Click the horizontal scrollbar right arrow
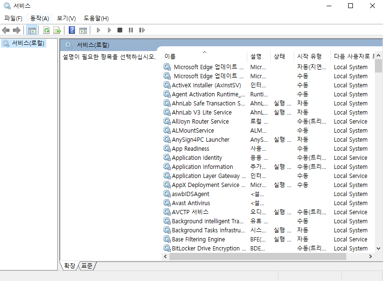 371,256
